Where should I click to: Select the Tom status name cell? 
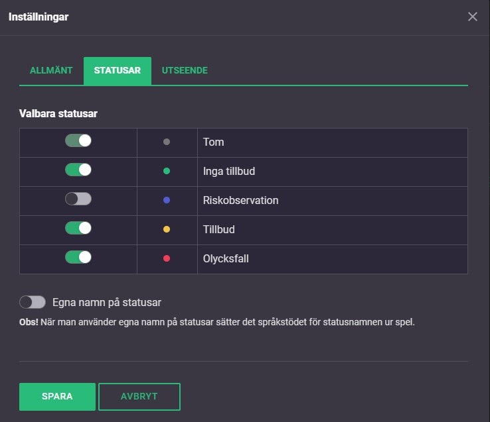point(332,142)
